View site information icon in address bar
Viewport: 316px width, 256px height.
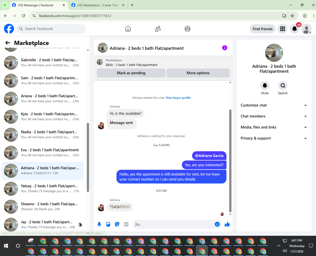coord(34,16)
